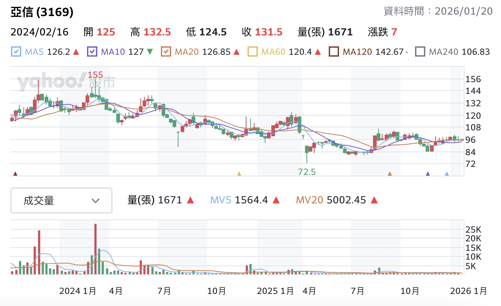Click the 72.5 low price label

pos(307,172)
